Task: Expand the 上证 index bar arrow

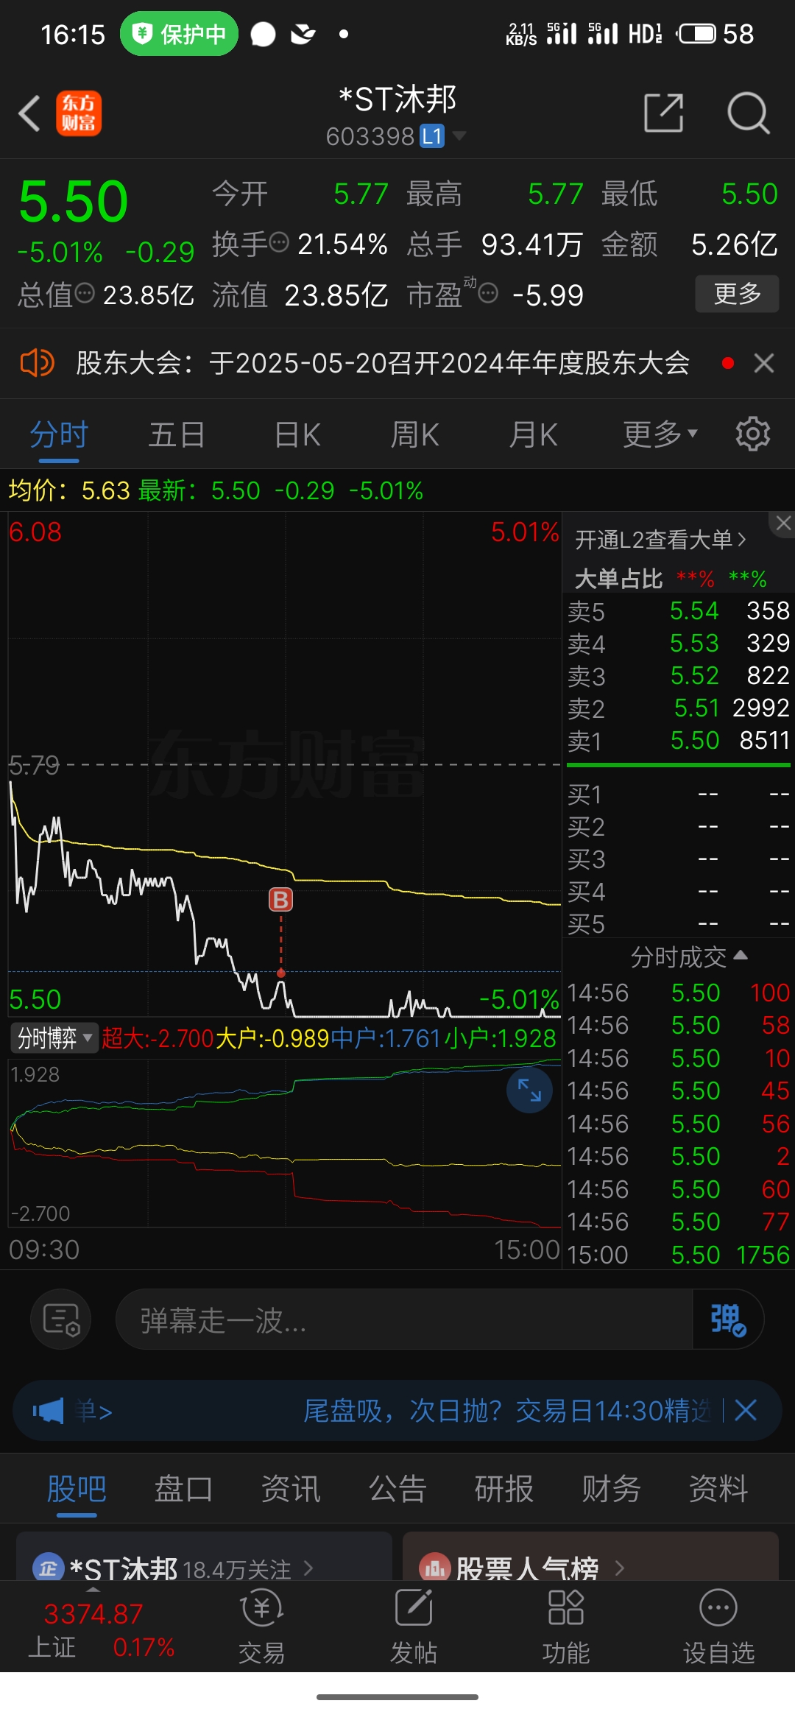Action: coord(92,1589)
